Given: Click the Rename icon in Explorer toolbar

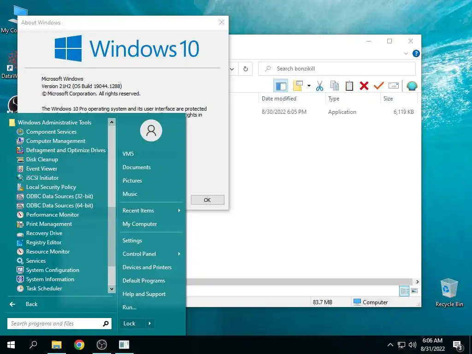Looking at the screenshot, I should (394, 86).
